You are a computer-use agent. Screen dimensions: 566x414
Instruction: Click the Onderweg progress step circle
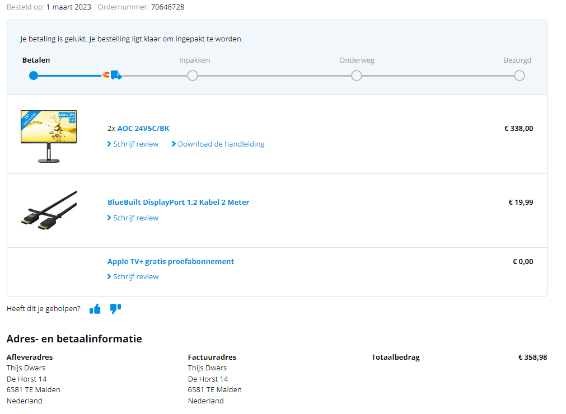tap(357, 76)
